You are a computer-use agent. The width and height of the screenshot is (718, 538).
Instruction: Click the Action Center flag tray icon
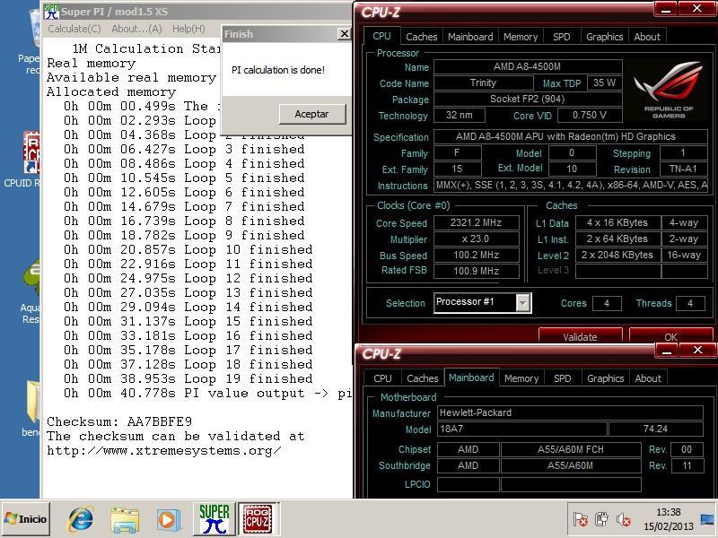[x=581, y=519]
